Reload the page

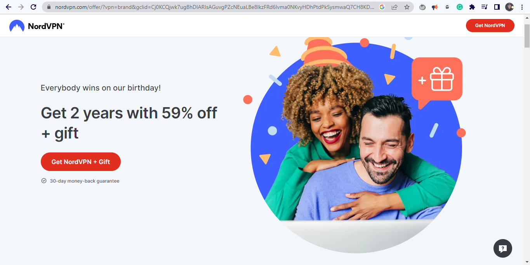tap(33, 7)
